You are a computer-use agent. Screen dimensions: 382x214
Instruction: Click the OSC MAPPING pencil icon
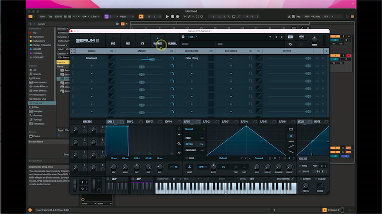coord(293,179)
